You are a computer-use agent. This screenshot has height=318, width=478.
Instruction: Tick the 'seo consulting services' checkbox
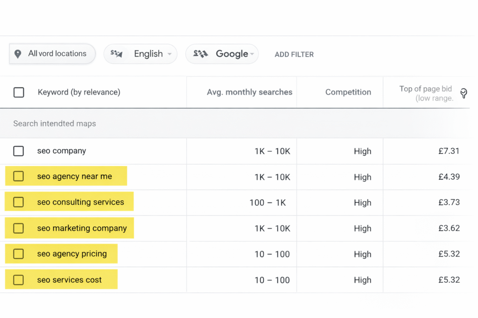pos(19,202)
